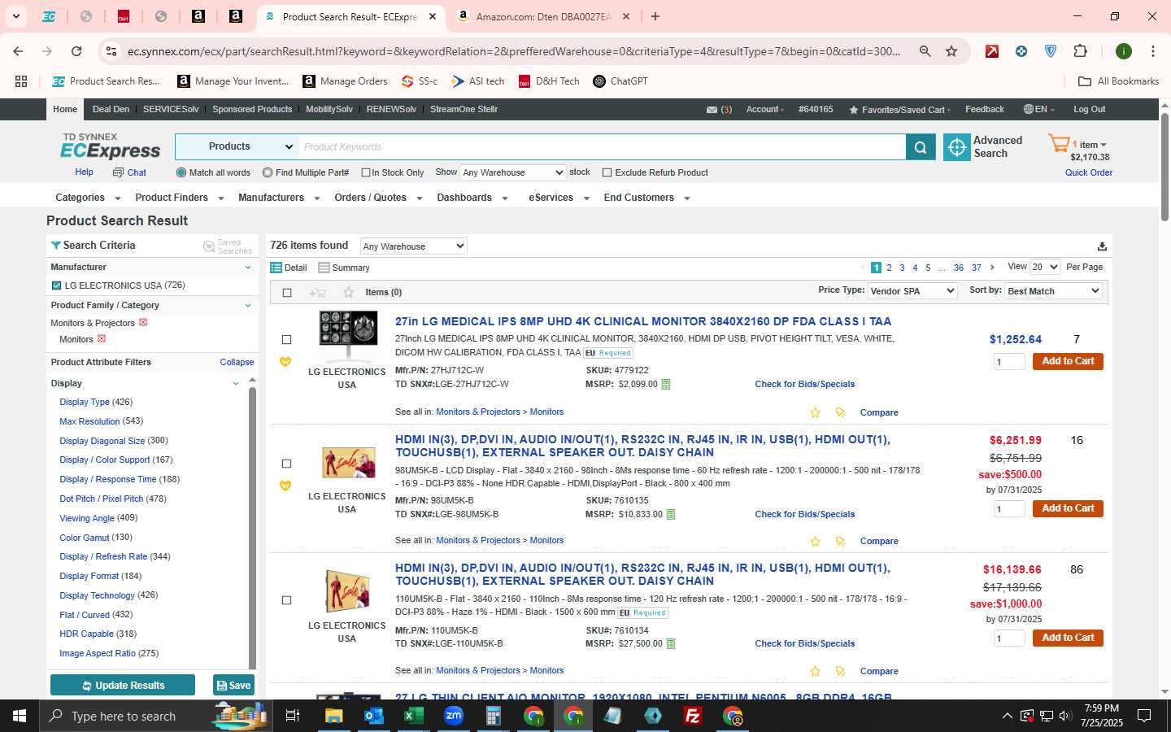Click the Product Keywords search field
The height and width of the screenshot is (732, 1171).
coord(602,147)
